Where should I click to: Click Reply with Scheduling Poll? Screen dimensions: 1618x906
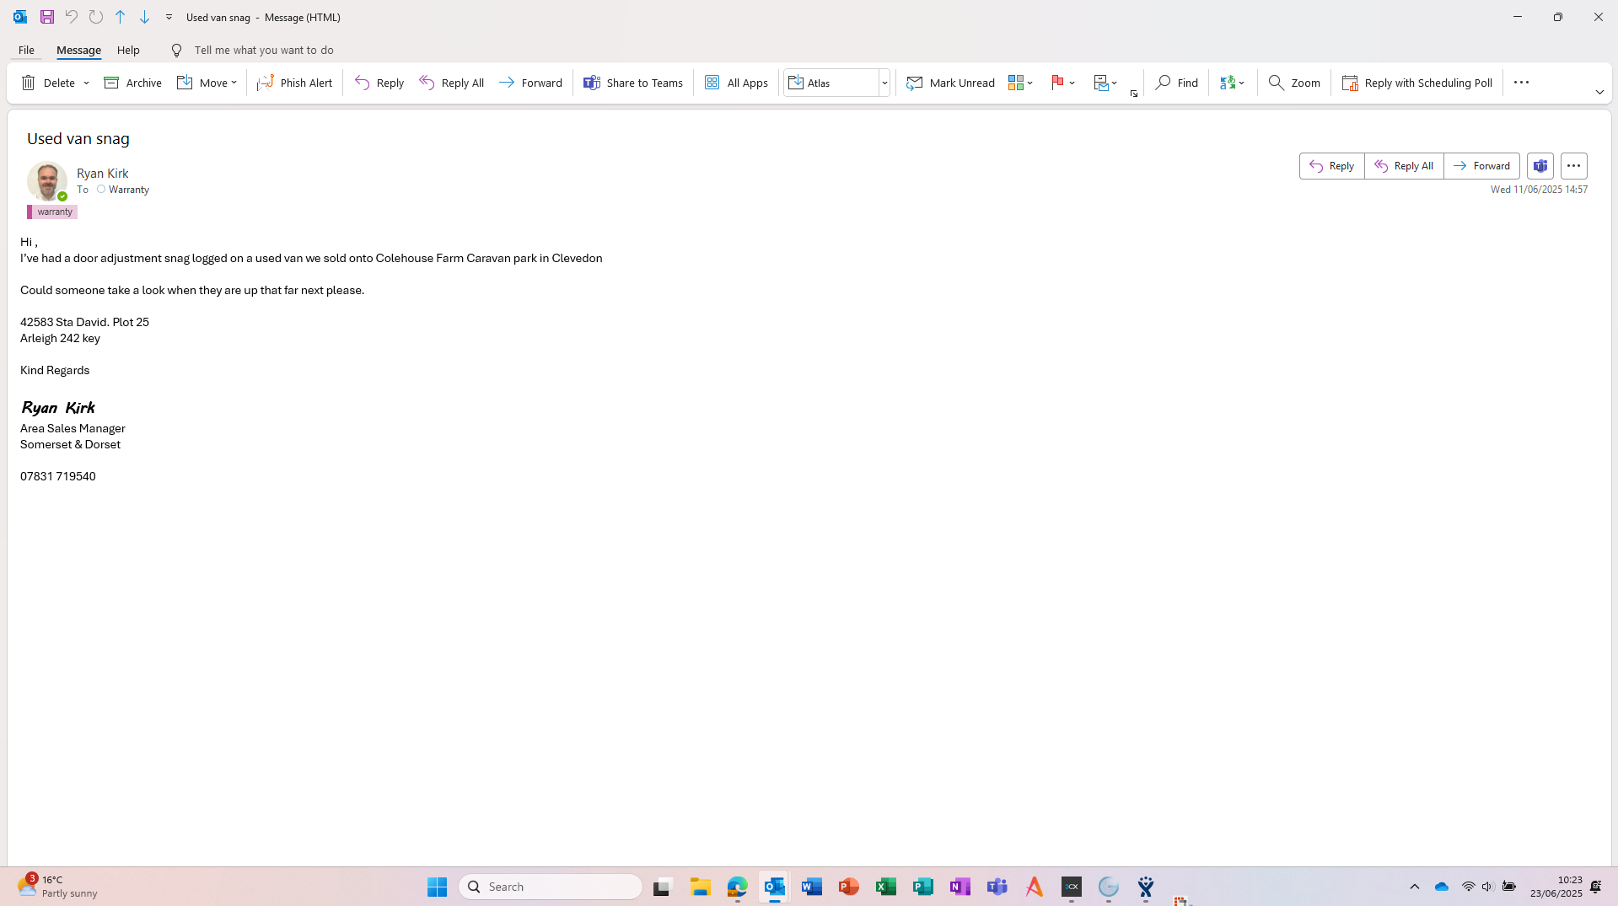pos(1417,83)
